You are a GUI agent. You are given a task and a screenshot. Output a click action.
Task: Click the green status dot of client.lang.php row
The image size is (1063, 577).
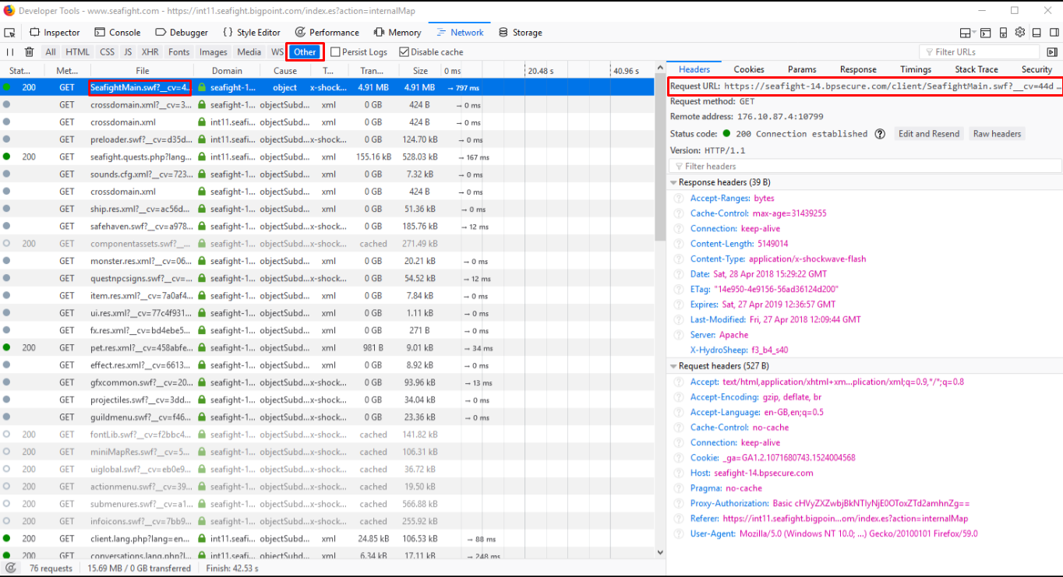click(7, 539)
